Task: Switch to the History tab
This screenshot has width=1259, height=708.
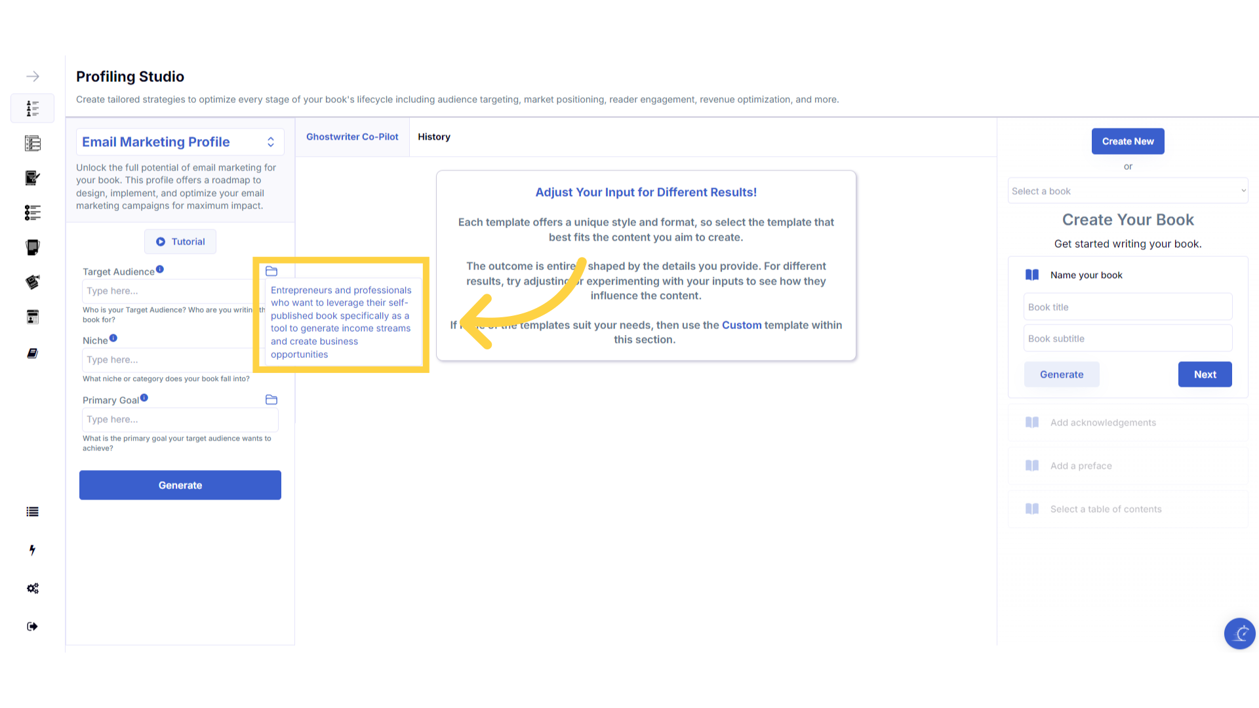Action: 434,137
